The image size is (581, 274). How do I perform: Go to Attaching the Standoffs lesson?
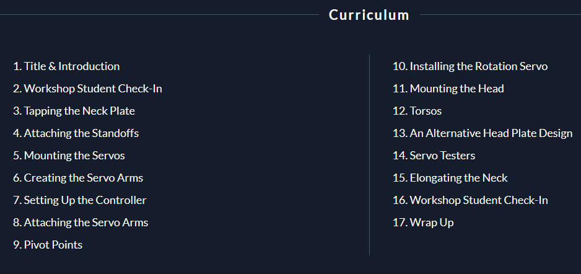coord(76,133)
